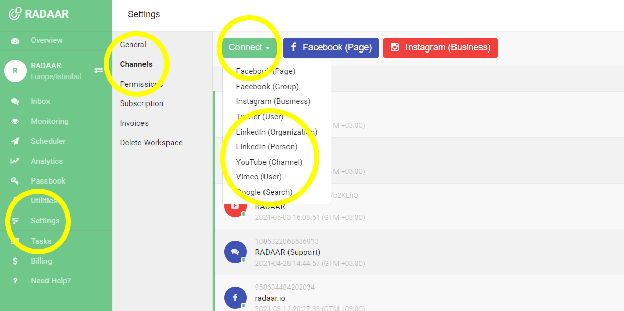The image size is (624, 311).
Task: Click Need Help? in the sidebar
Action: pos(51,281)
